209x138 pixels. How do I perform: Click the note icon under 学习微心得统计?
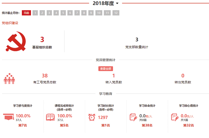175,117
